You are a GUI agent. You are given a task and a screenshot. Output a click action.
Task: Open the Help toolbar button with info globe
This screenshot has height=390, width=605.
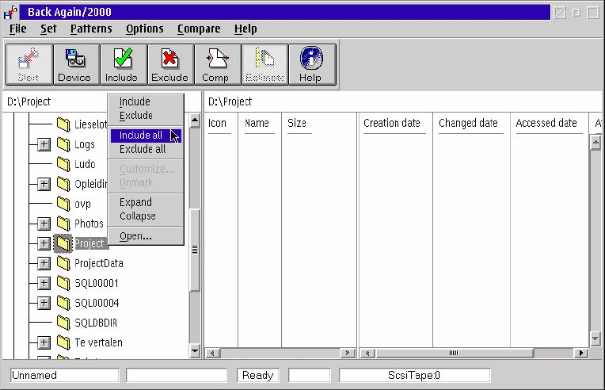tap(312, 64)
